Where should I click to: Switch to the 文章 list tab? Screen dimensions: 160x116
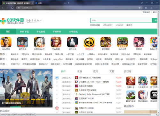click(x=112, y=72)
